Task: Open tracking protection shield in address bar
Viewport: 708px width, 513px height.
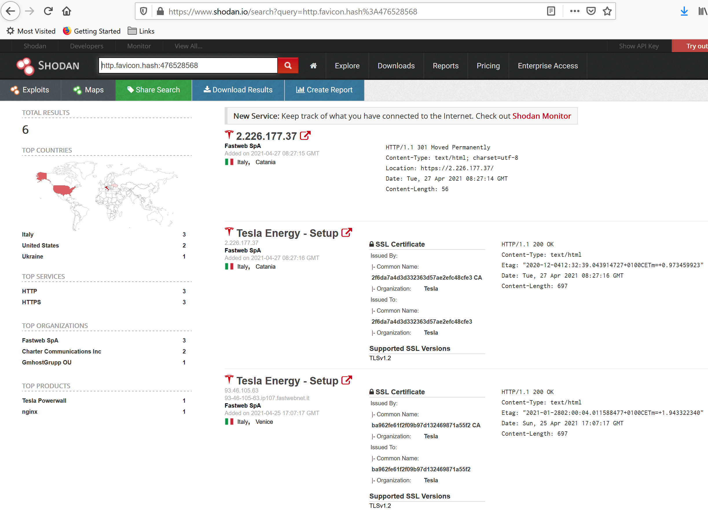Action: (x=144, y=12)
